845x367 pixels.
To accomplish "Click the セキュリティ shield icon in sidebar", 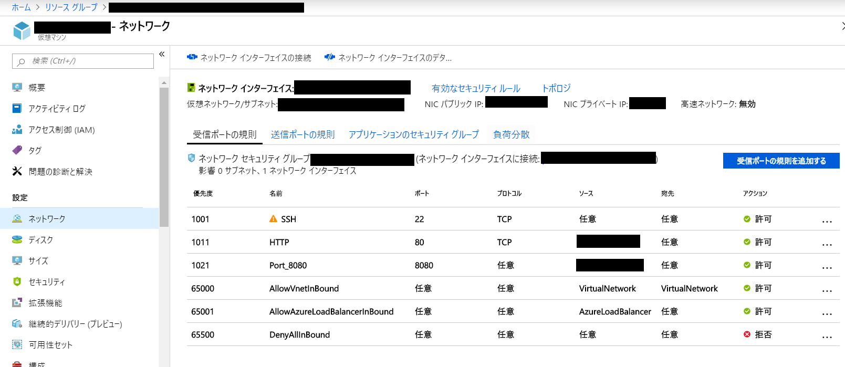I will point(17,281).
